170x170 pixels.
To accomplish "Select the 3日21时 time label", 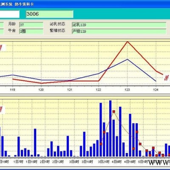I will point(104,161).
